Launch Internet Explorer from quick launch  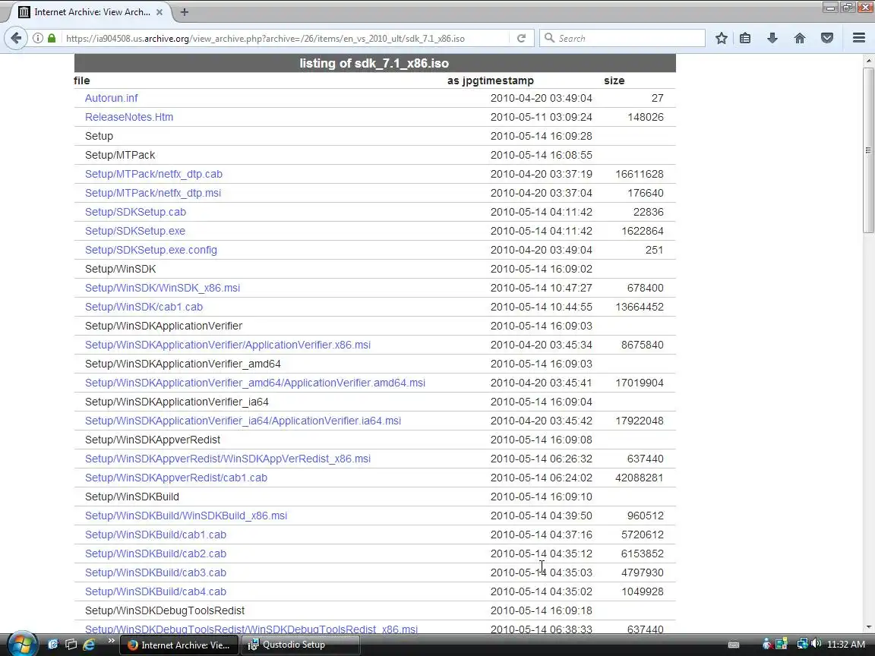click(x=90, y=645)
